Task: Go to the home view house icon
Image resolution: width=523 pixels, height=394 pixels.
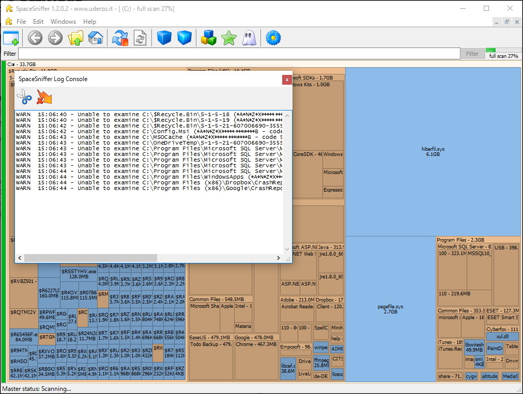Action: [96, 38]
